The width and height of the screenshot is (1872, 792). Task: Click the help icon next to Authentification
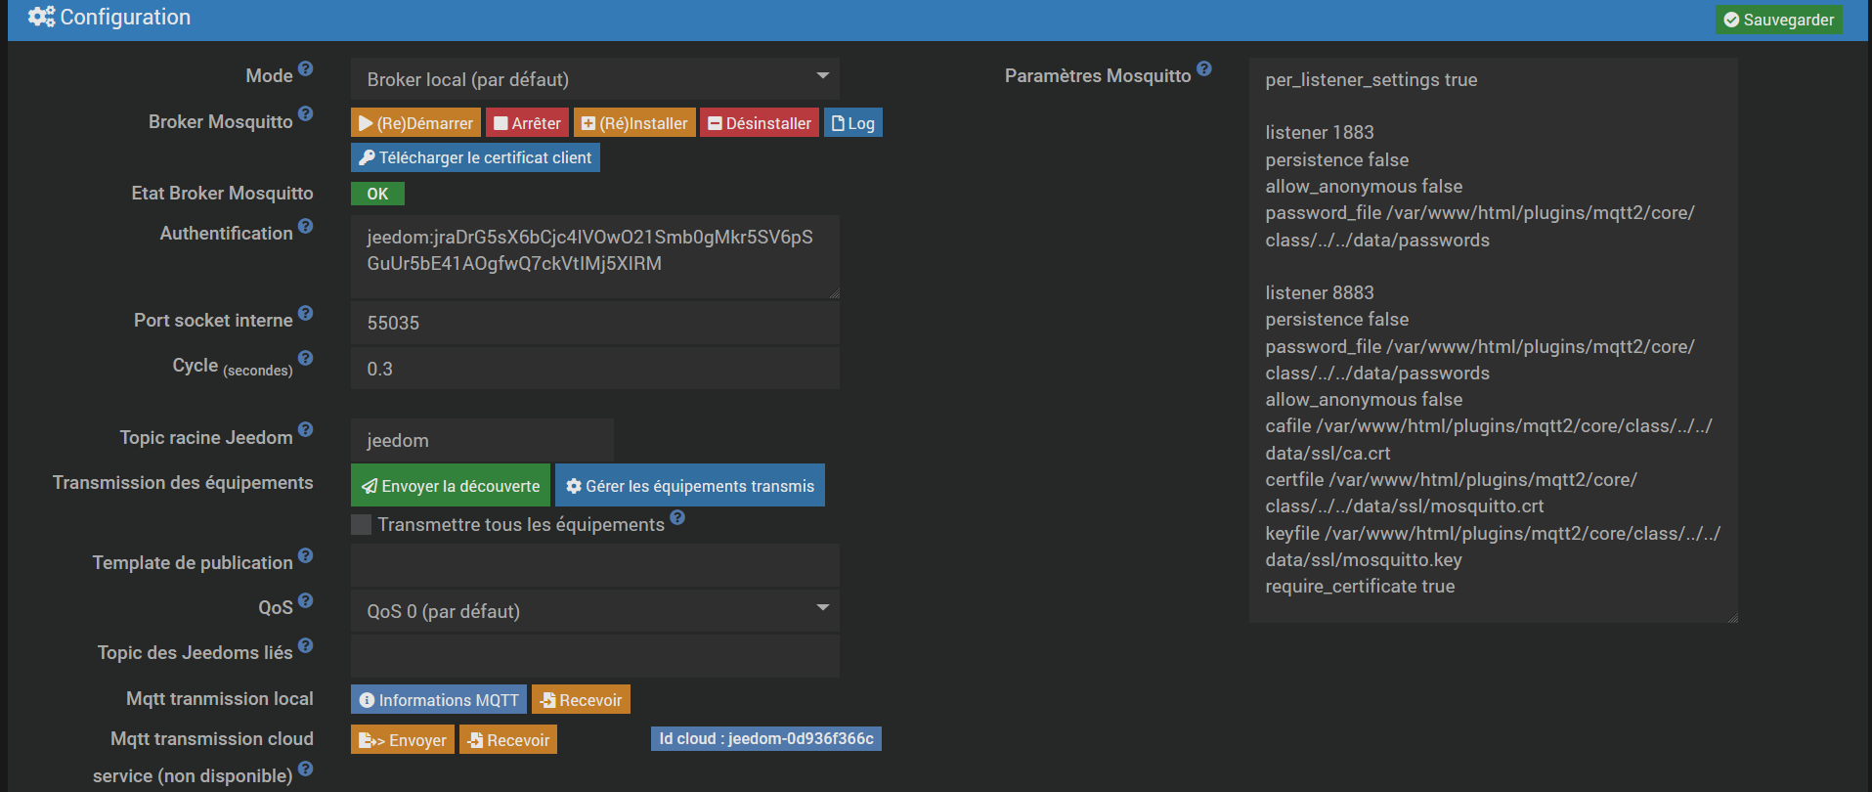(x=305, y=227)
